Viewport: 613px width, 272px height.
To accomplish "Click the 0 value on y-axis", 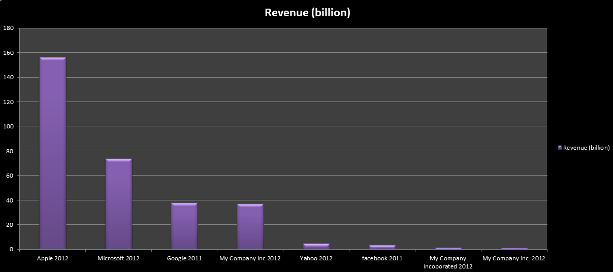I will click(x=11, y=249).
